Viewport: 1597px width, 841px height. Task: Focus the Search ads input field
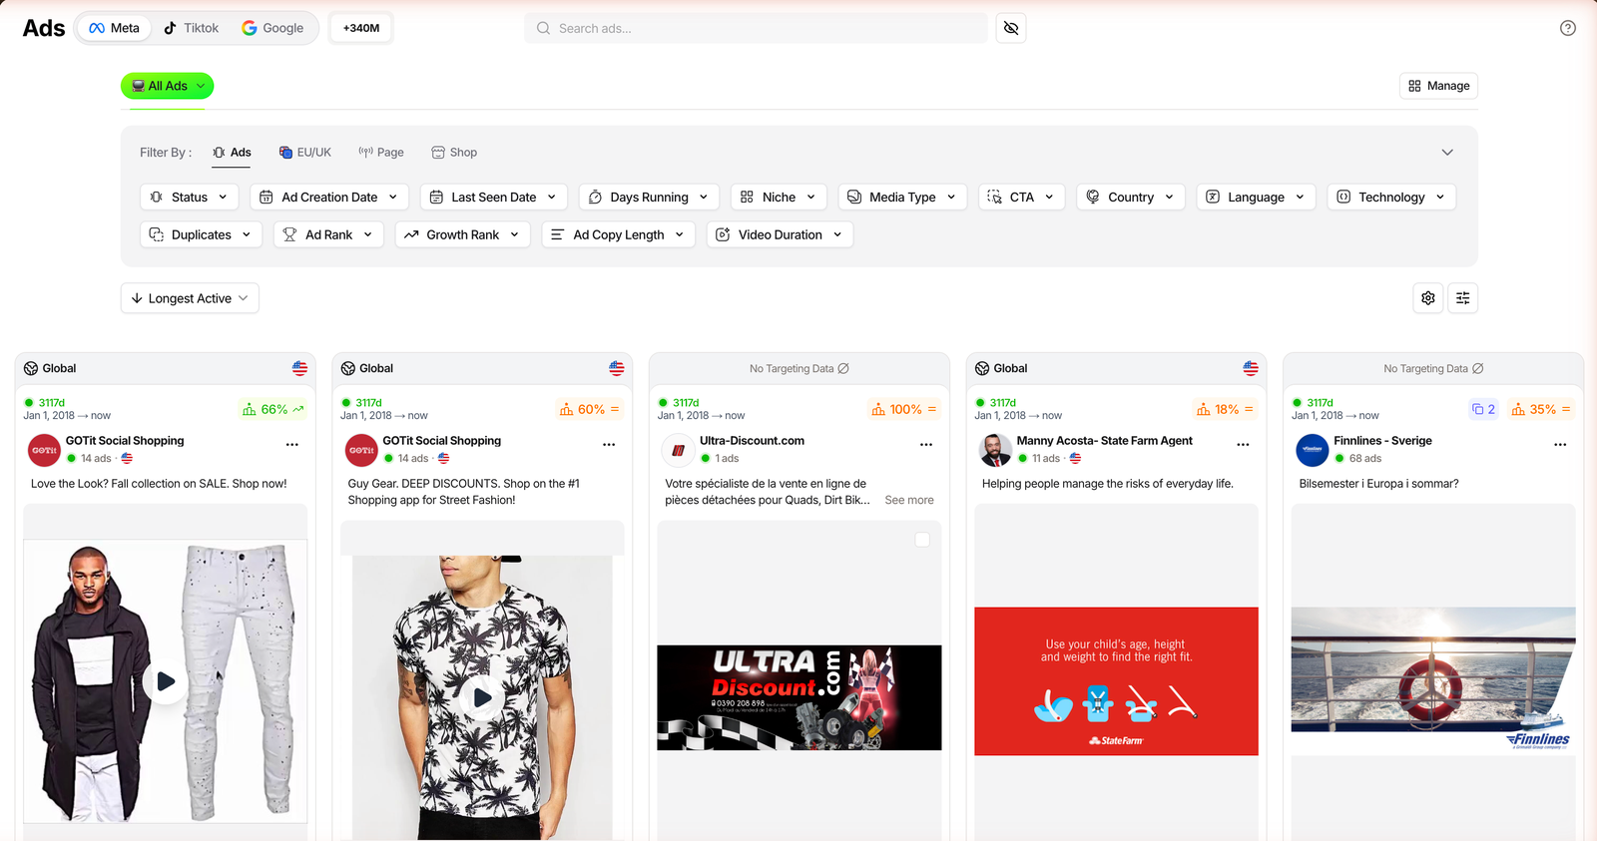pos(756,28)
